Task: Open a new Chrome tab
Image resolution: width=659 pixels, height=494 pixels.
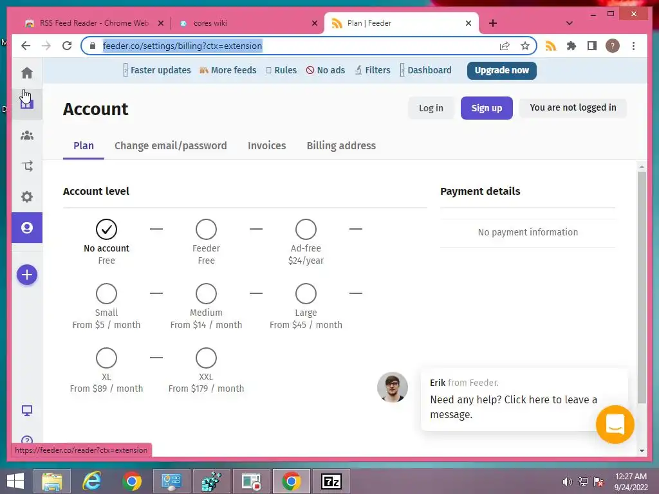Action: click(493, 23)
